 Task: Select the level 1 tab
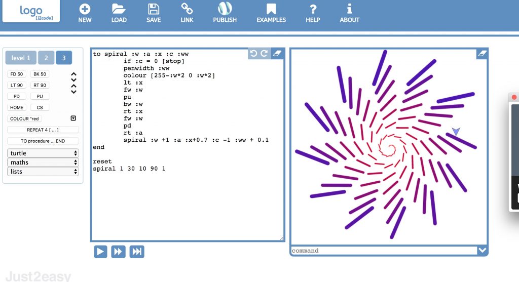coord(21,58)
